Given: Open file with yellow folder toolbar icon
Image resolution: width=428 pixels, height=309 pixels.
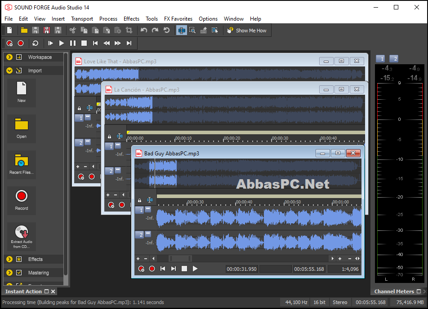Looking at the screenshot, I should click(24, 30).
